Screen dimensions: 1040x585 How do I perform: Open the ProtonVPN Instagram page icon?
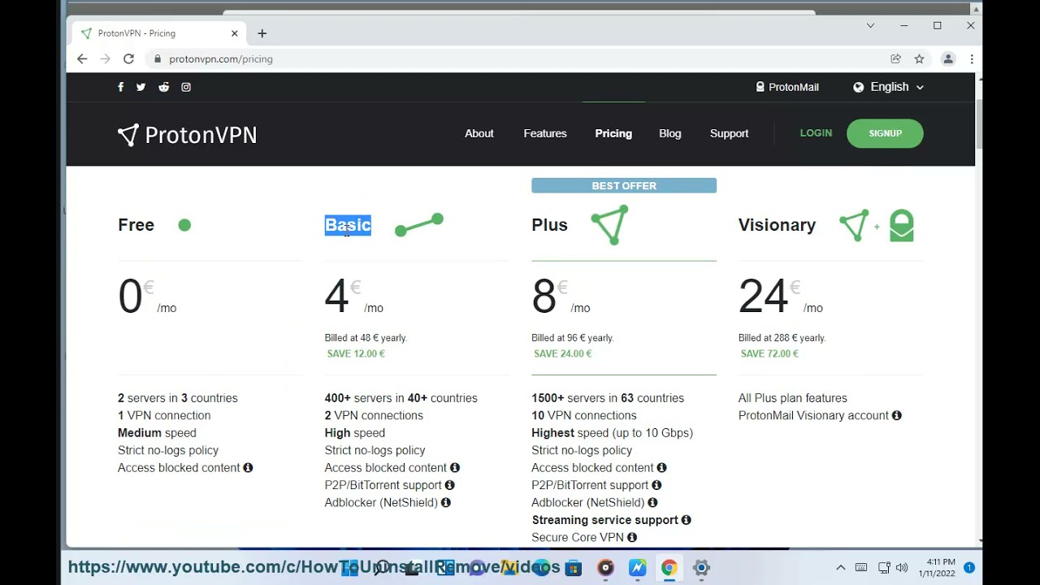[x=186, y=87]
